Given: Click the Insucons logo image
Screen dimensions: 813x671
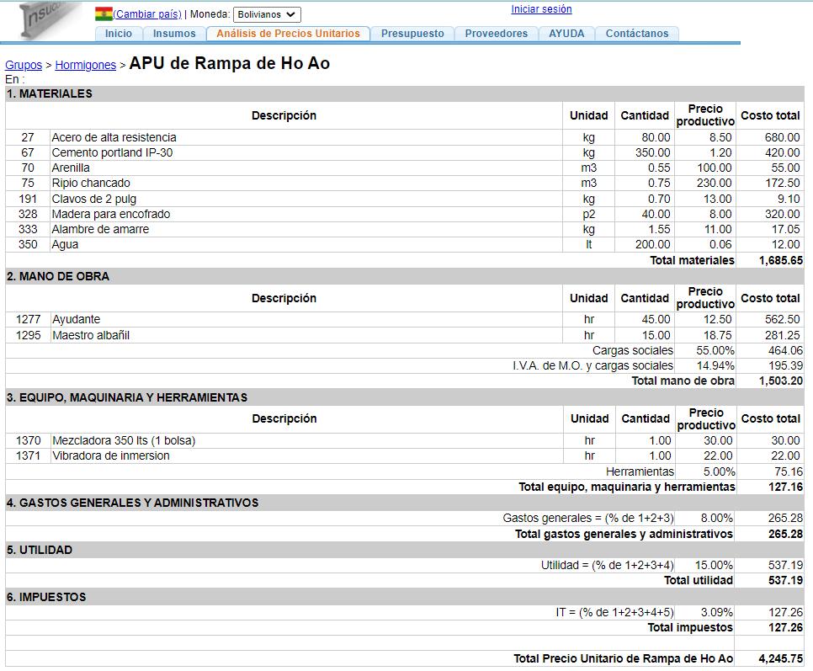Looking at the screenshot, I should 50,19.
